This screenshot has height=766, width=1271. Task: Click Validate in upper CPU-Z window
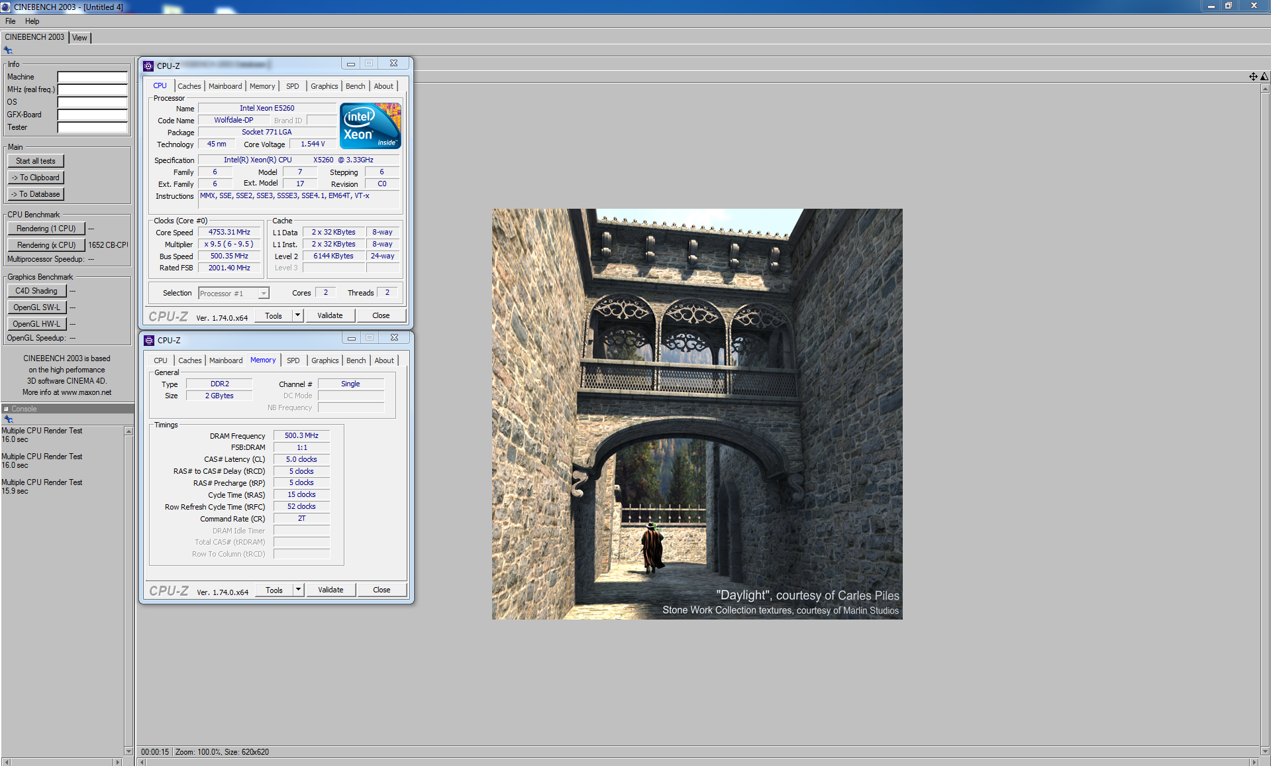[x=330, y=315]
